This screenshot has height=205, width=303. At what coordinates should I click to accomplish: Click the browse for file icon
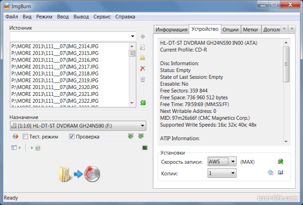pos(142,47)
